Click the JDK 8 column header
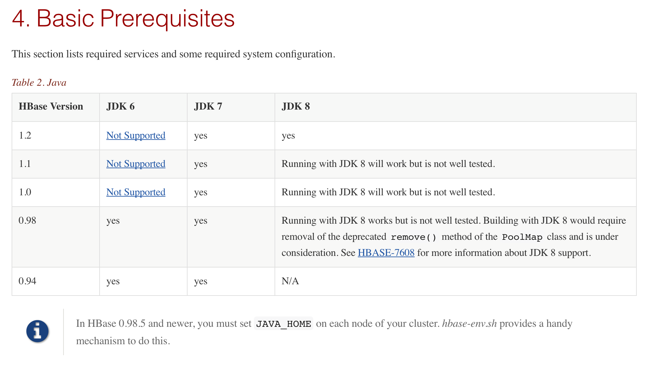Screen dimensions: 649x370 (296, 106)
